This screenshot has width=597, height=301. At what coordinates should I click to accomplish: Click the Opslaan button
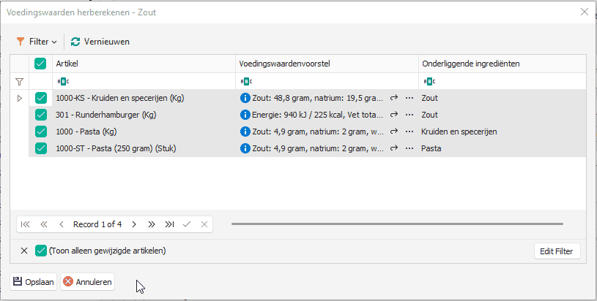pyautogui.click(x=34, y=281)
